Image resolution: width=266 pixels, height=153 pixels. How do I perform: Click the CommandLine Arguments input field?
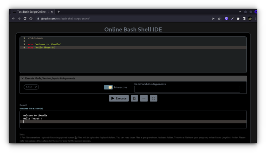coord(187,89)
